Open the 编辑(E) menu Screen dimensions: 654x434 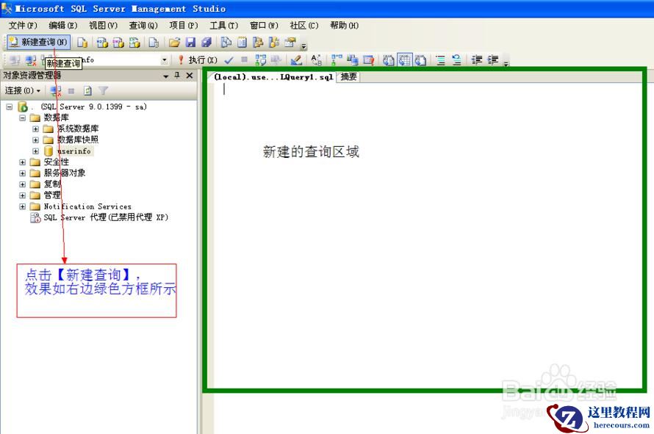click(x=63, y=26)
